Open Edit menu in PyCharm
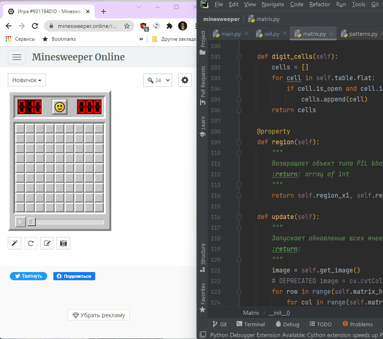 (x=234, y=5)
